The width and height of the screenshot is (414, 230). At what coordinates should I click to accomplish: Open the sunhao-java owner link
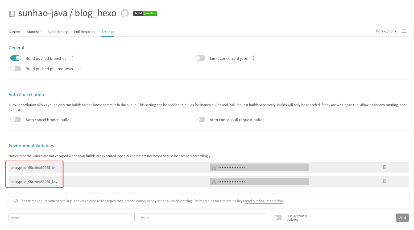pyautogui.click(x=43, y=13)
